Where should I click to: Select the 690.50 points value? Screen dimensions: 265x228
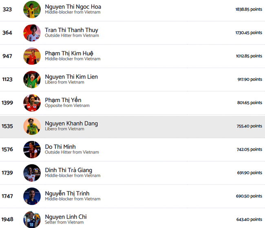(249, 196)
